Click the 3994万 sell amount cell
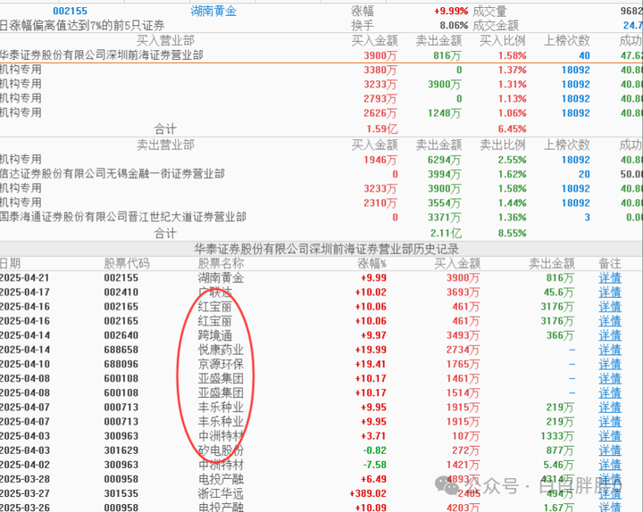 pyautogui.click(x=445, y=174)
